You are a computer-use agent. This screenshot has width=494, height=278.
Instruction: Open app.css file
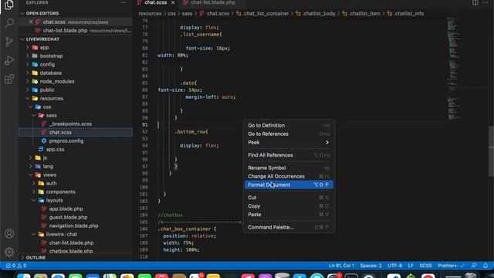(x=55, y=149)
